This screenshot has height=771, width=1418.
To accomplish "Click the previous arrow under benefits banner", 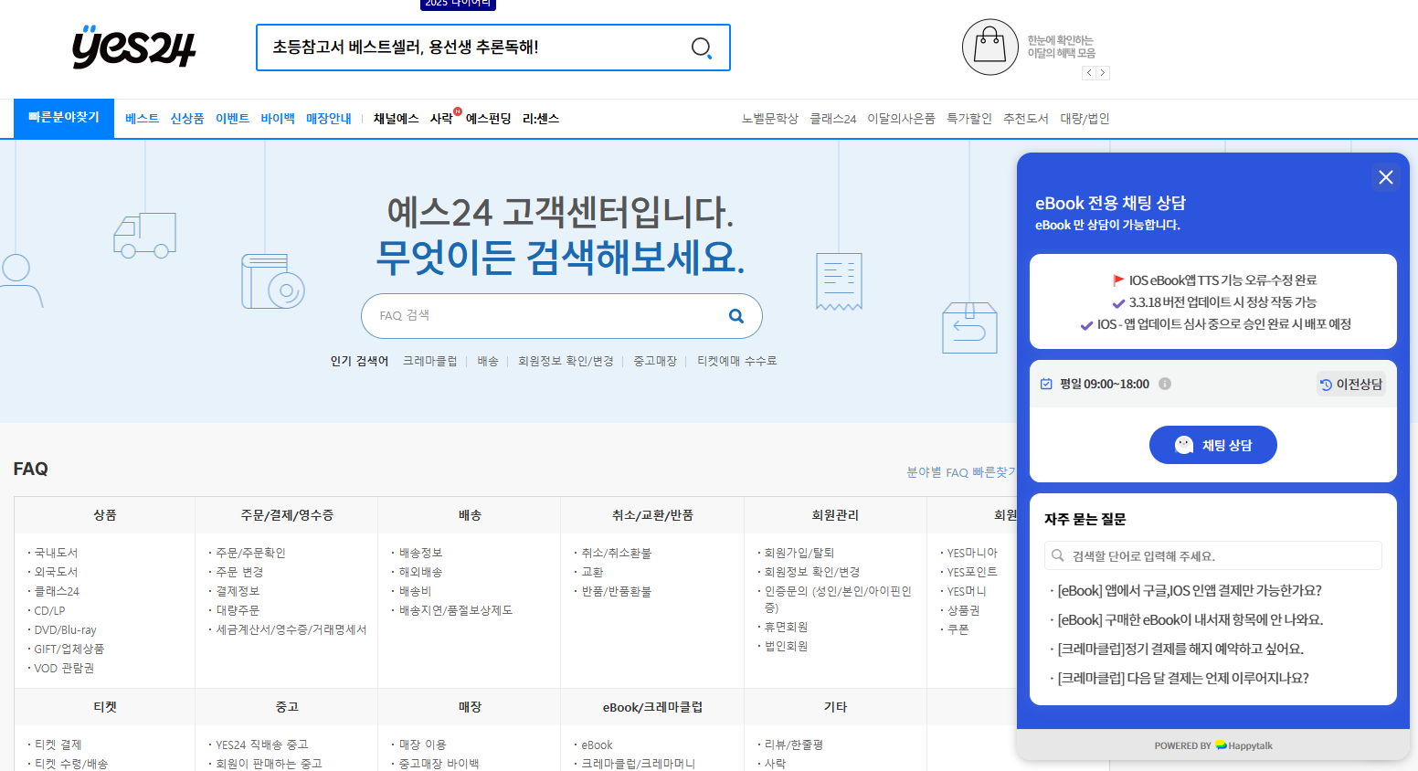I will pyautogui.click(x=1088, y=73).
